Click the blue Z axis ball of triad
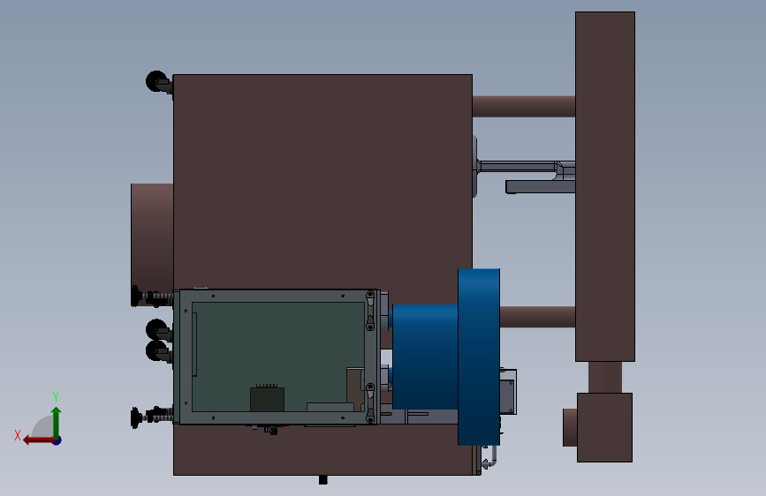Image resolution: width=766 pixels, height=496 pixels. point(57,440)
